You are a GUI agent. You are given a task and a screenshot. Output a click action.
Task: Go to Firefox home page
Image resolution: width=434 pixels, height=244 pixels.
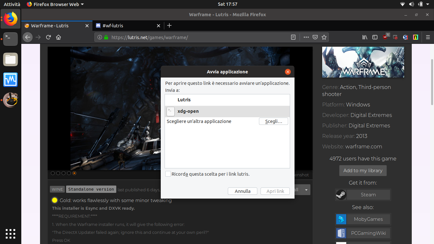point(58,37)
